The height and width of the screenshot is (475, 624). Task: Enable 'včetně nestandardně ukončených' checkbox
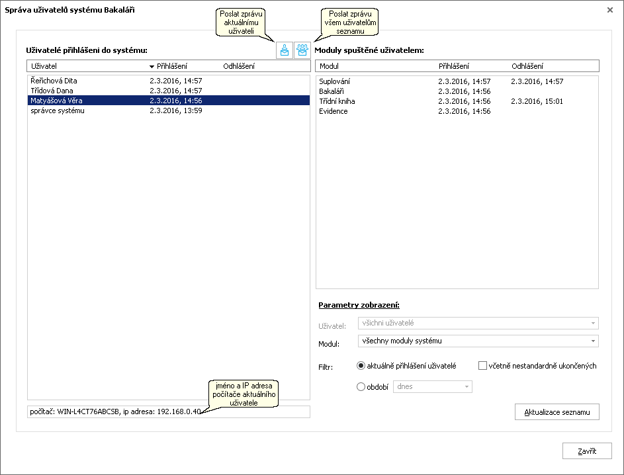(482, 366)
